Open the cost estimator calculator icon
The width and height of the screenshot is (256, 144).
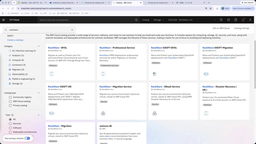click(x=235, y=20)
